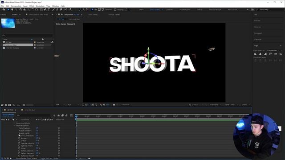Viewport: 285px width, 160px height.
Task: Align layers to bottom edge
Action: [281, 54]
